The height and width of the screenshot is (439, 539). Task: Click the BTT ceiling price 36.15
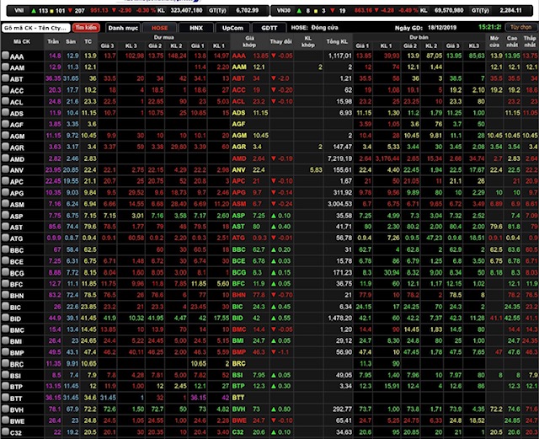[x=53, y=398]
